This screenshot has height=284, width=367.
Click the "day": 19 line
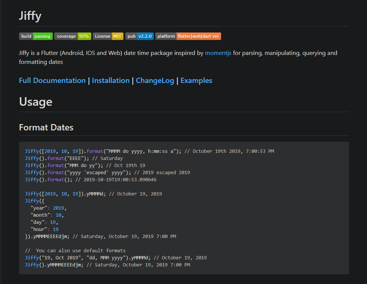(x=44, y=222)
